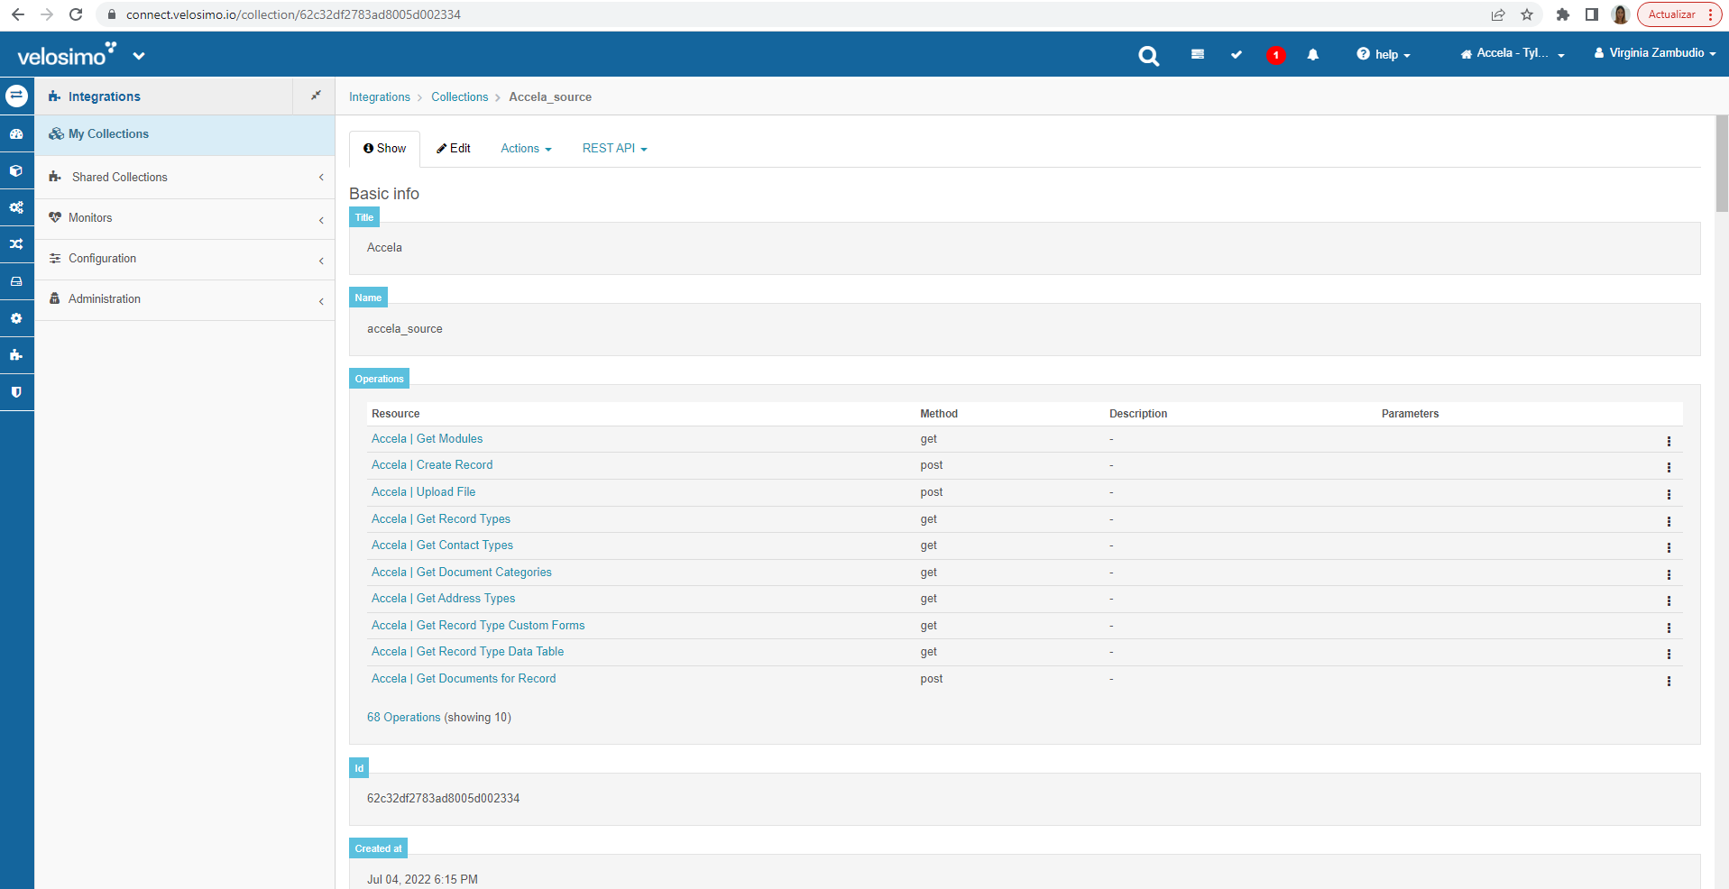Share this page using the share icon

1498,14
